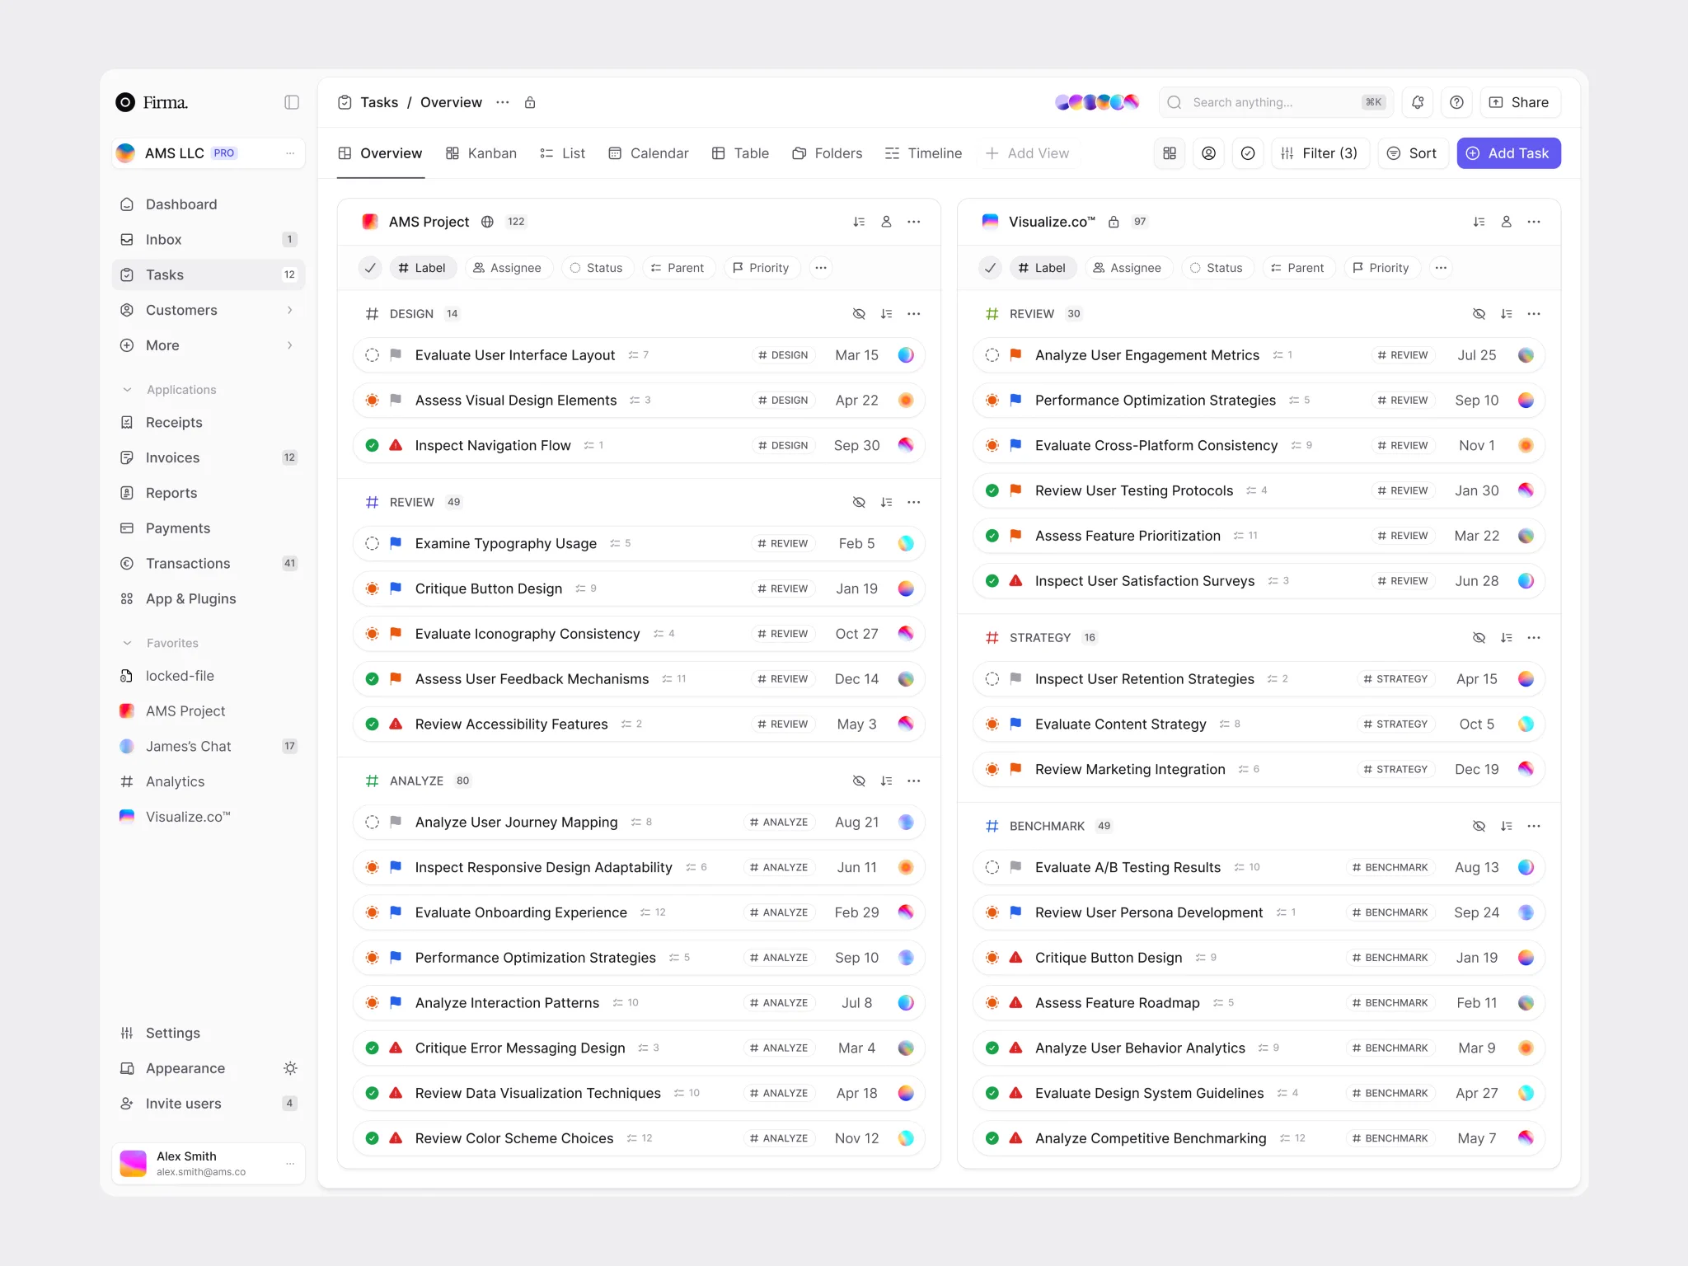Click sort icon in AMS Project header

click(859, 222)
